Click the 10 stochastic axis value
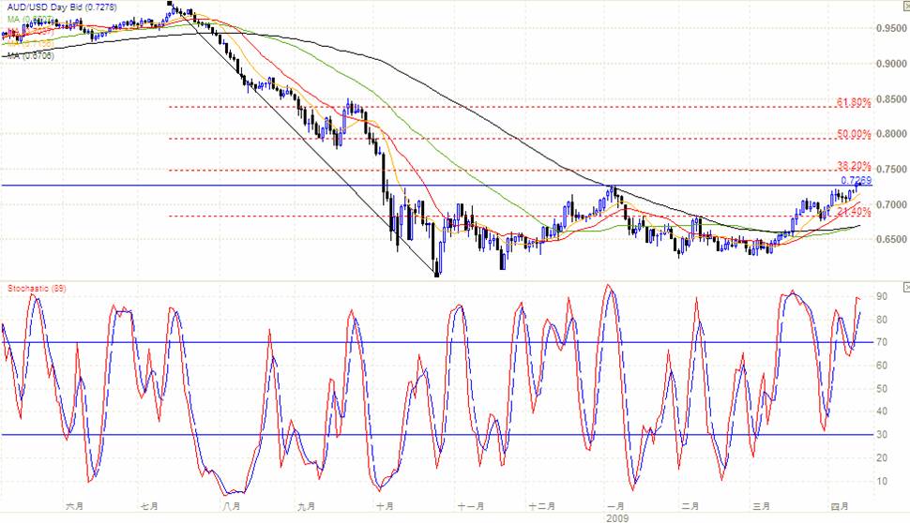The width and height of the screenshot is (910, 523). pos(882,481)
